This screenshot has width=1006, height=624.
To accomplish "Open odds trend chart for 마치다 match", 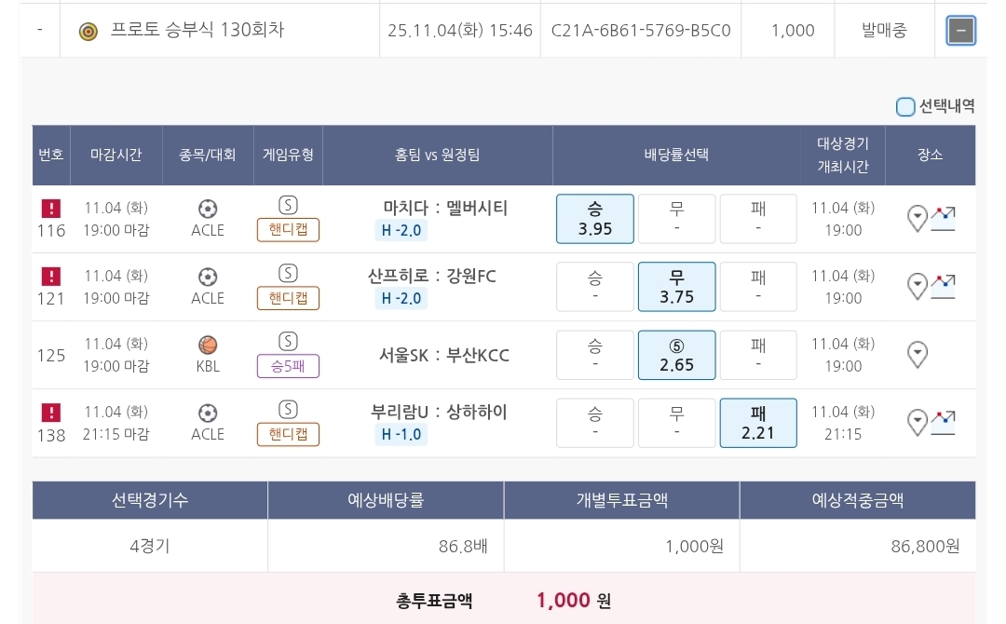I will (944, 218).
